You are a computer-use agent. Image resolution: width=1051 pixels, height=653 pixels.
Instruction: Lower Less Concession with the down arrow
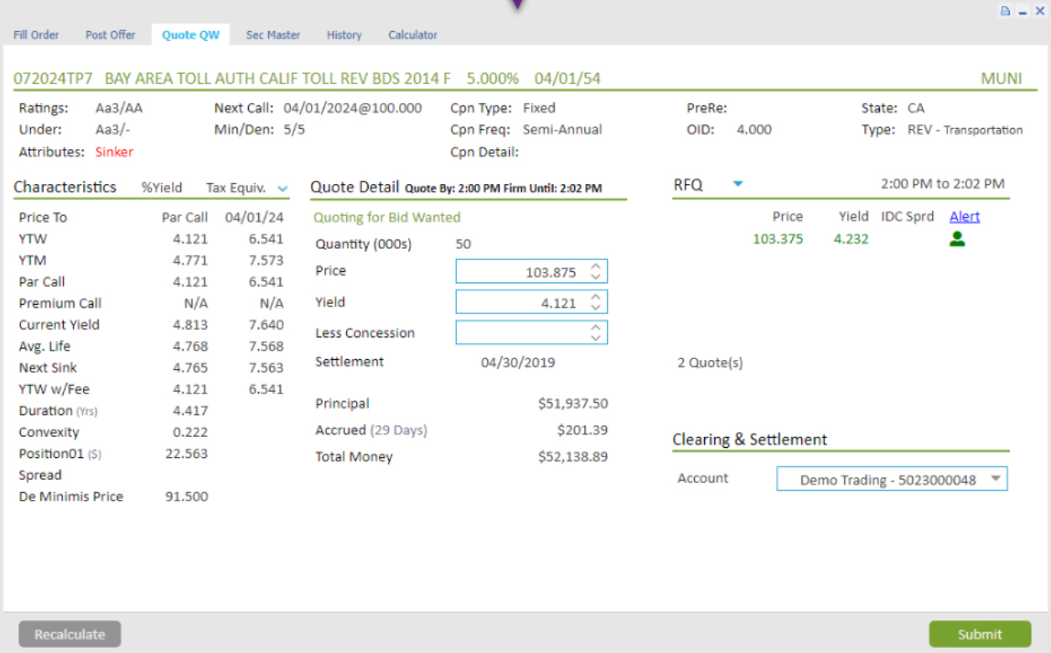pyautogui.click(x=595, y=337)
